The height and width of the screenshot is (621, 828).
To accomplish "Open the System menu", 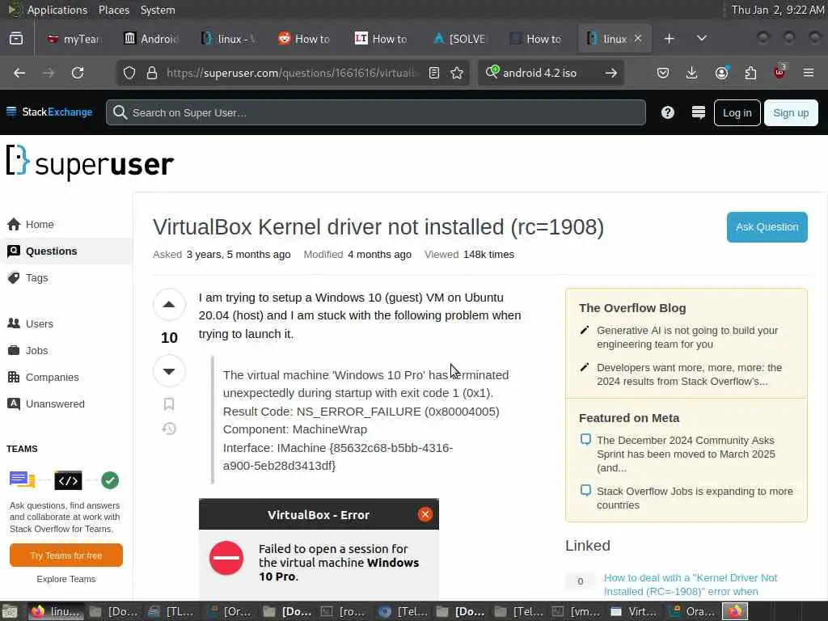I will point(158,10).
